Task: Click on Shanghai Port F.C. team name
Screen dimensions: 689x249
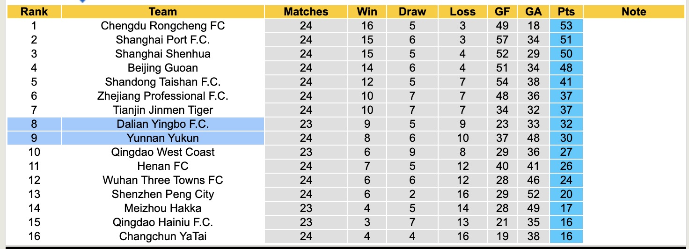Action: tap(162, 40)
